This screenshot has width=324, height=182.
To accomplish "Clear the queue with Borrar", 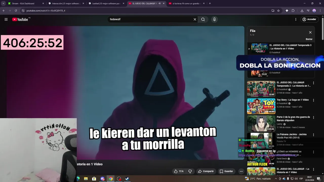I will 309,39.
